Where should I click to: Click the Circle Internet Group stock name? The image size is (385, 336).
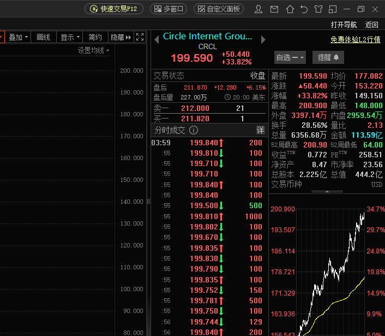(207, 37)
